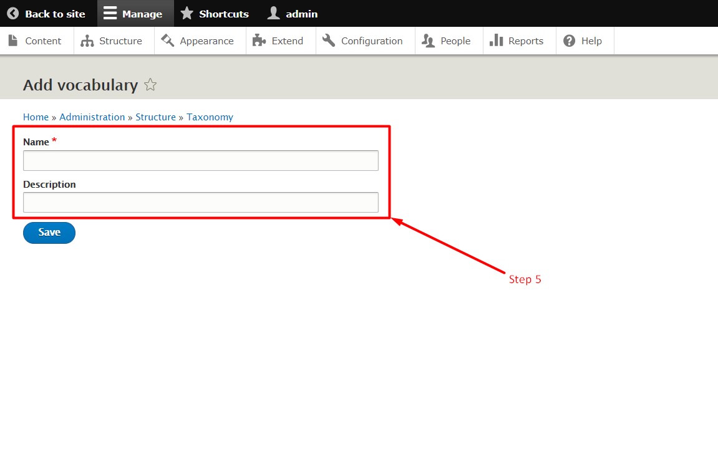
Task: Follow the Taxonomy breadcrumb link
Action: click(x=210, y=117)
